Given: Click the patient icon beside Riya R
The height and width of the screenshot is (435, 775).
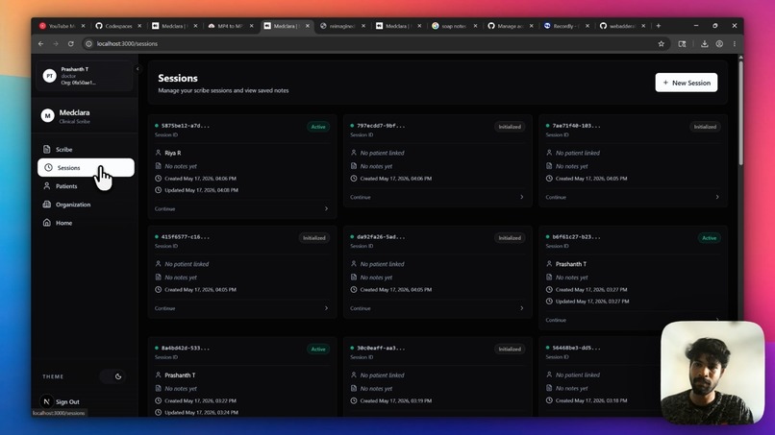Looking at the screenshot, I should click(158, 153).
